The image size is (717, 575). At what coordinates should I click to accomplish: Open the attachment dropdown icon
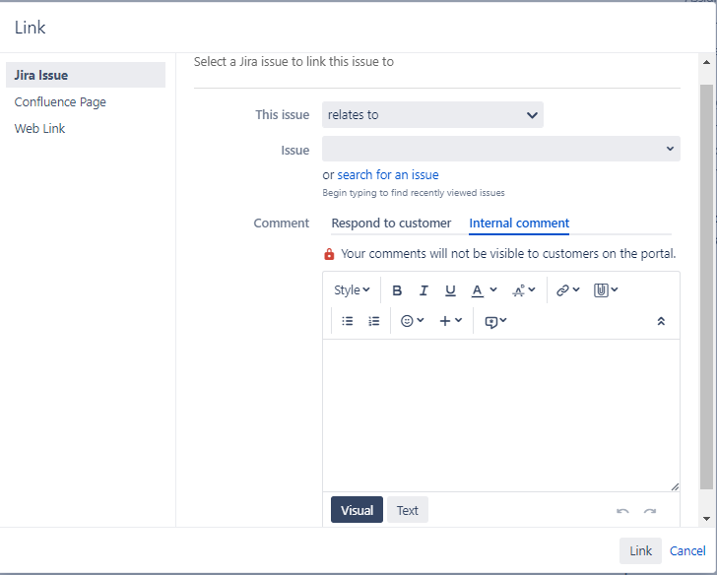(606, 290)
